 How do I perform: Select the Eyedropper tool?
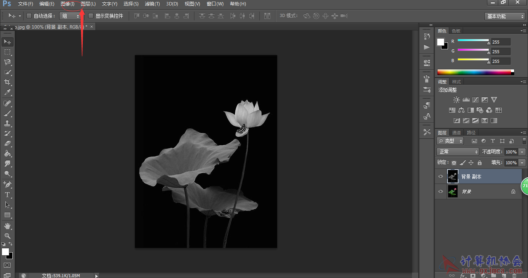tap(7, 93)
